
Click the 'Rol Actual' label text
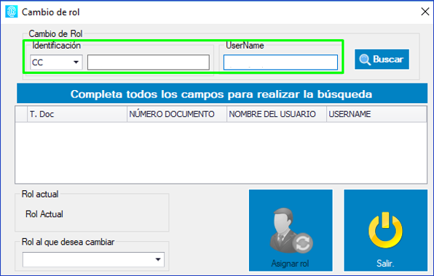(44, 214)
